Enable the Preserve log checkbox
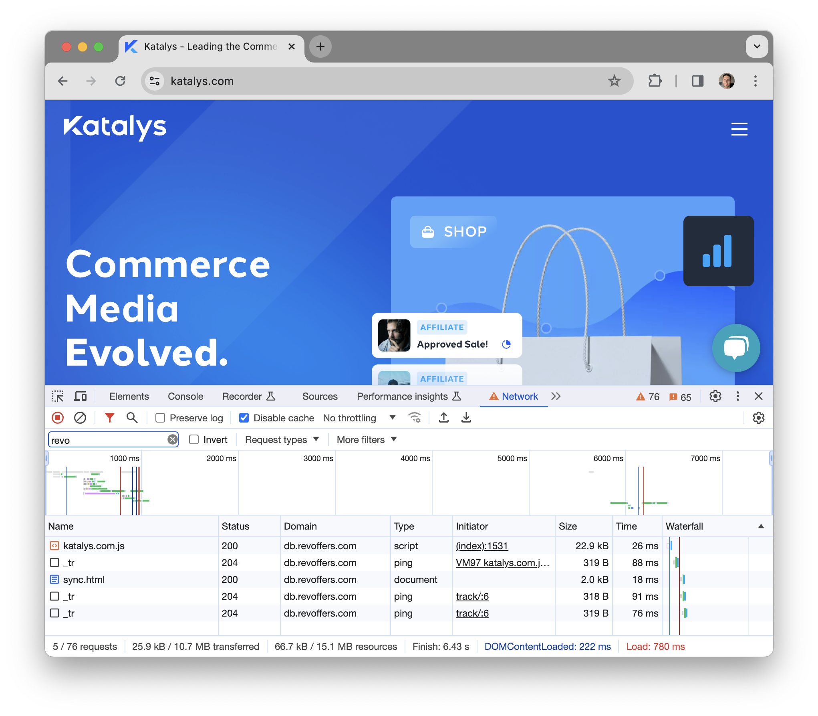This screenshot has height=716, width=818. pos(160,418)
